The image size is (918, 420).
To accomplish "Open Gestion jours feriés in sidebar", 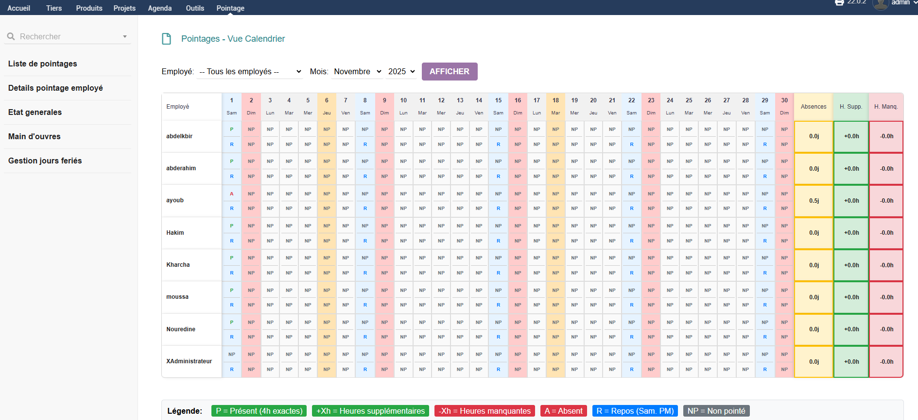I will (45, 161).
